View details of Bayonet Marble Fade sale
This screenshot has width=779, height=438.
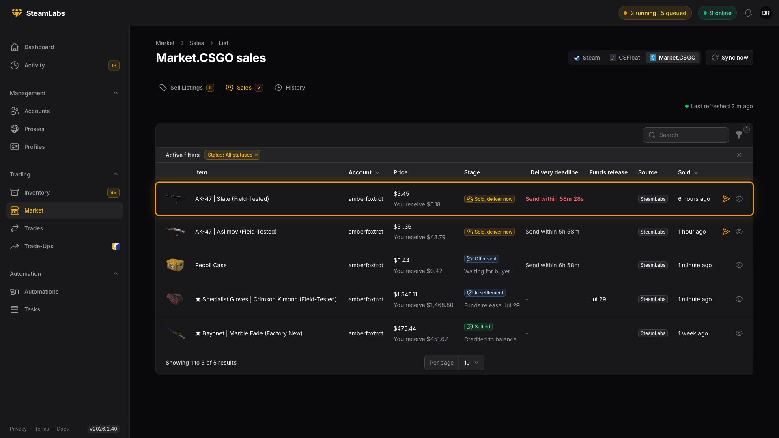(x=739, y=333)
